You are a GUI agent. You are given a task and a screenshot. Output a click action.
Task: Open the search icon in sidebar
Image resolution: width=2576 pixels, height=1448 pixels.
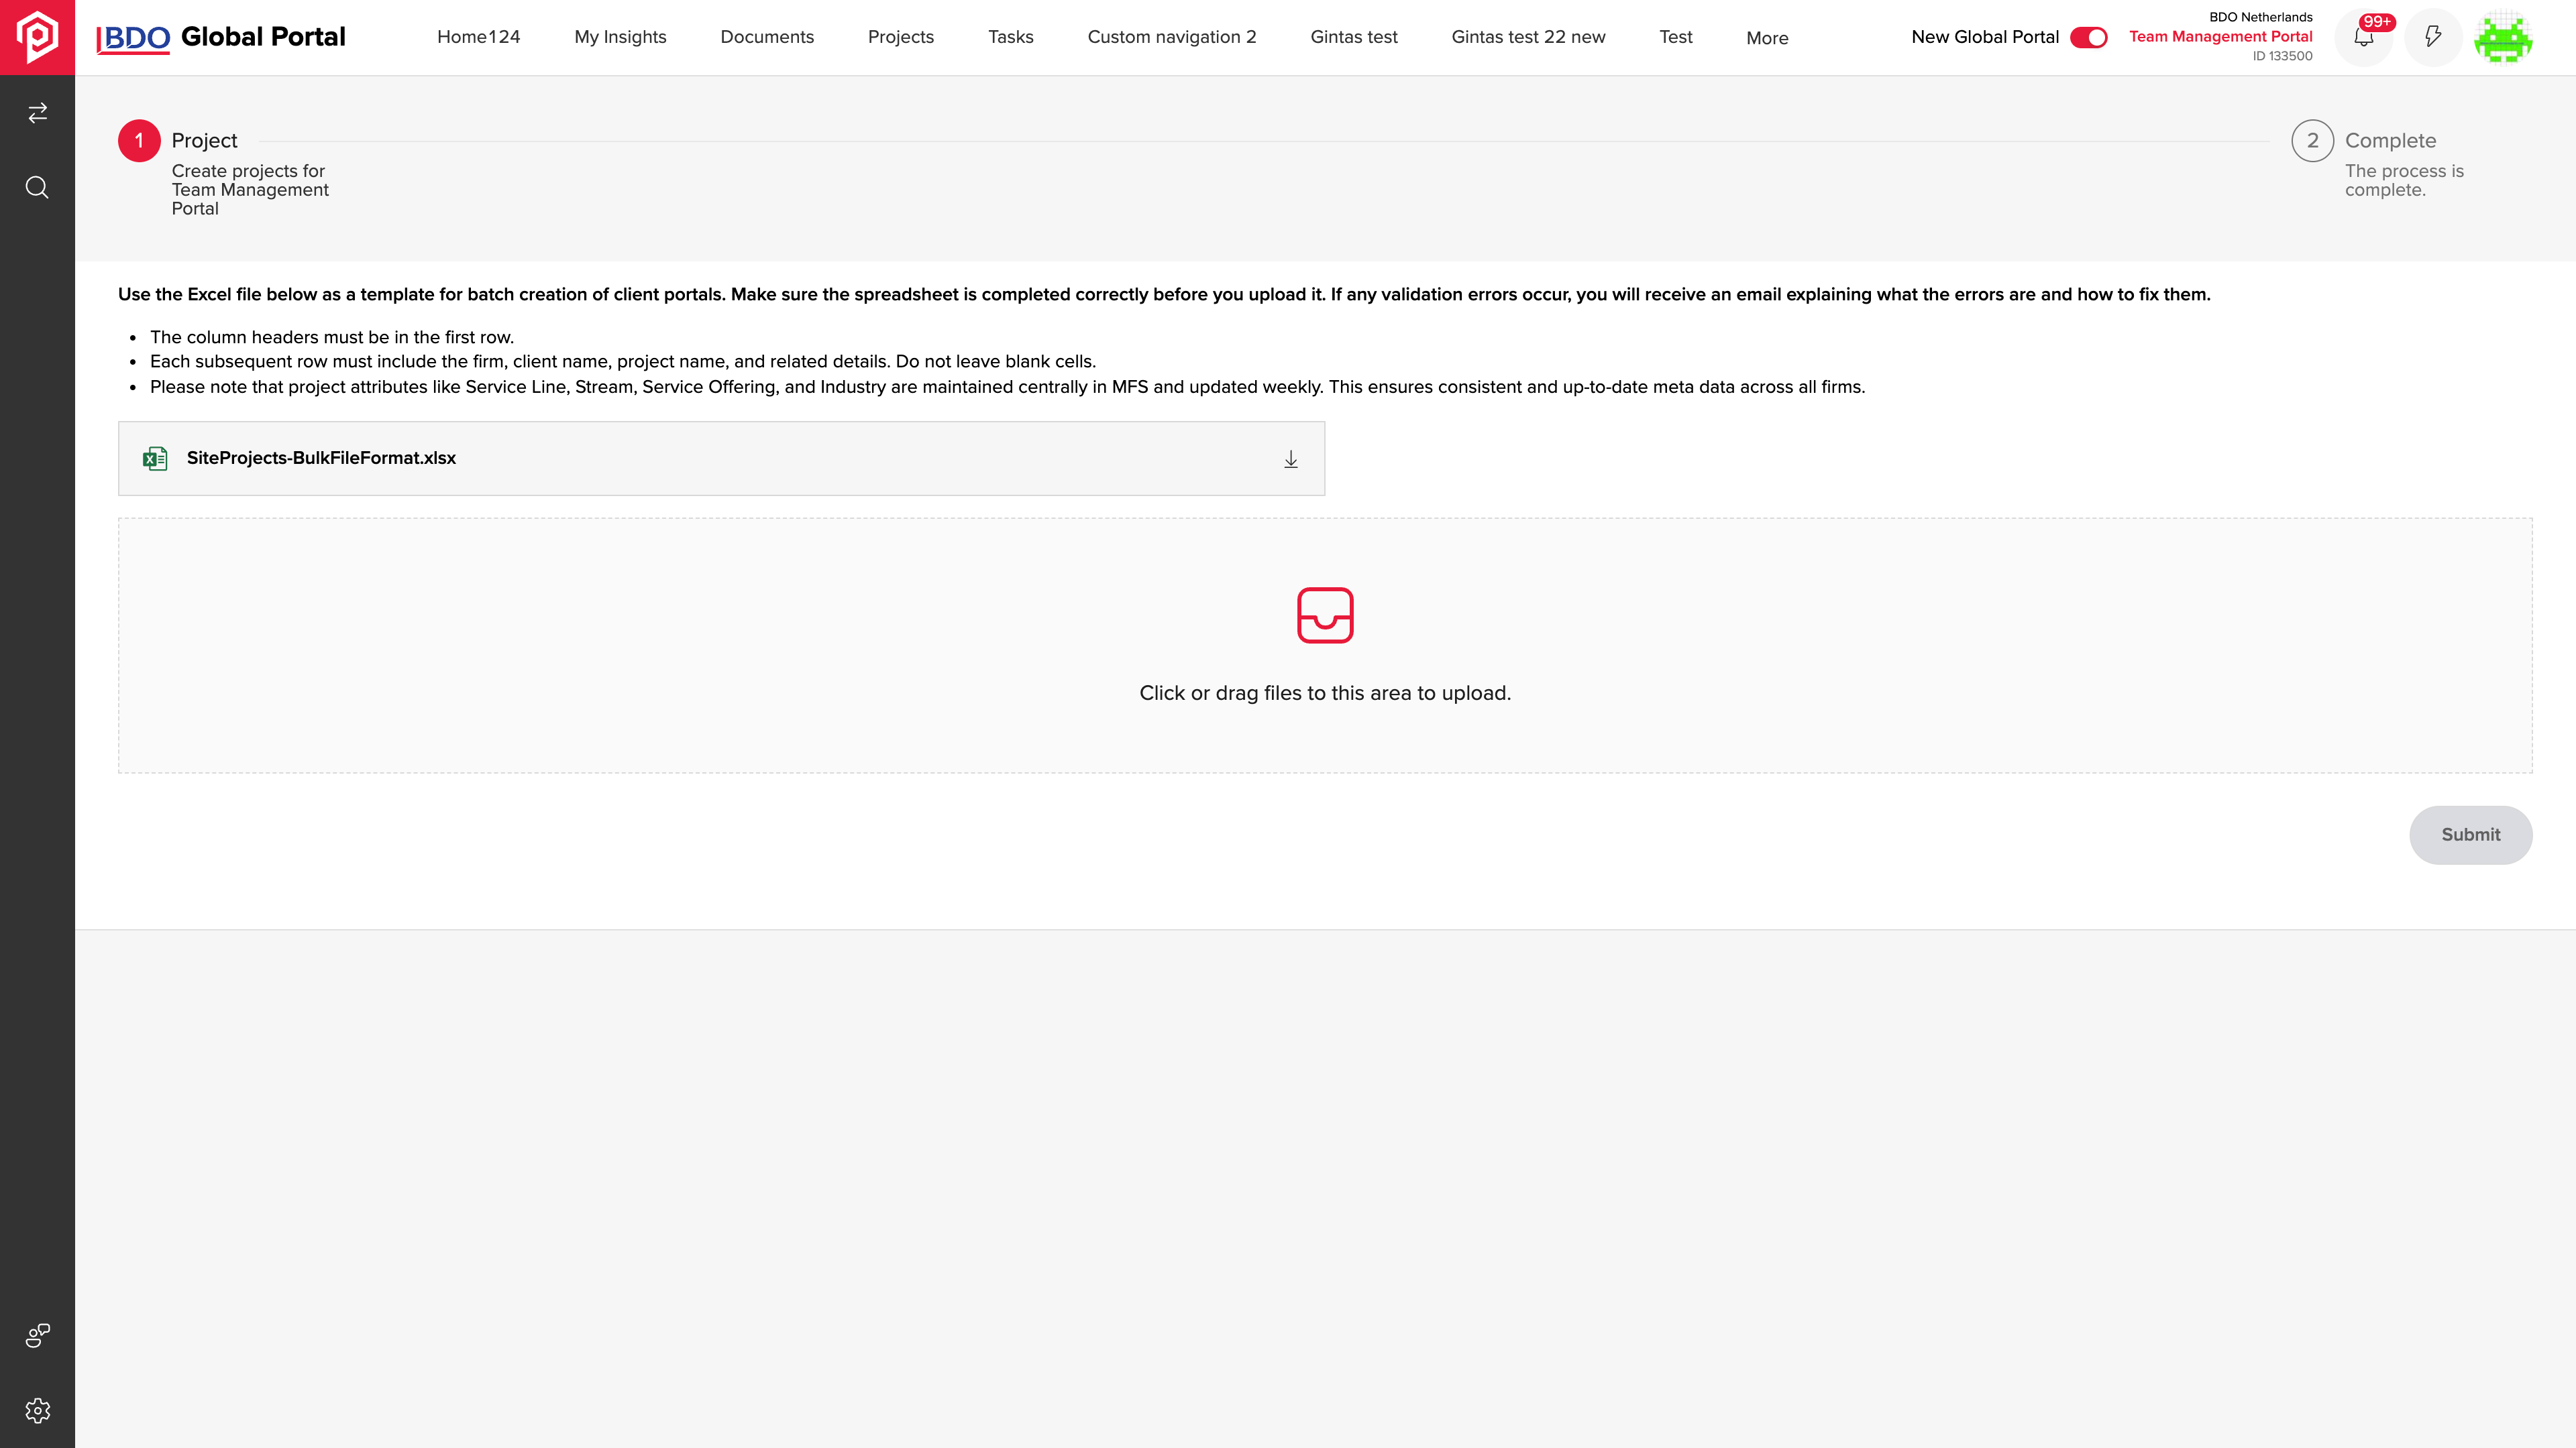click(37, 187)
